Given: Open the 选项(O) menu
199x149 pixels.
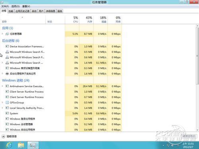Looking at the screenshot, I should tap(16, 6).
